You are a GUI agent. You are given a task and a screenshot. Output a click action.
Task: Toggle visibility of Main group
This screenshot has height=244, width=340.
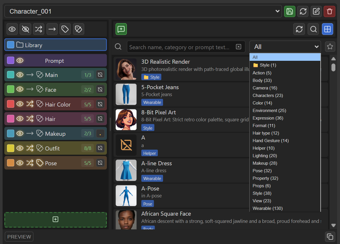click(20, 75)
